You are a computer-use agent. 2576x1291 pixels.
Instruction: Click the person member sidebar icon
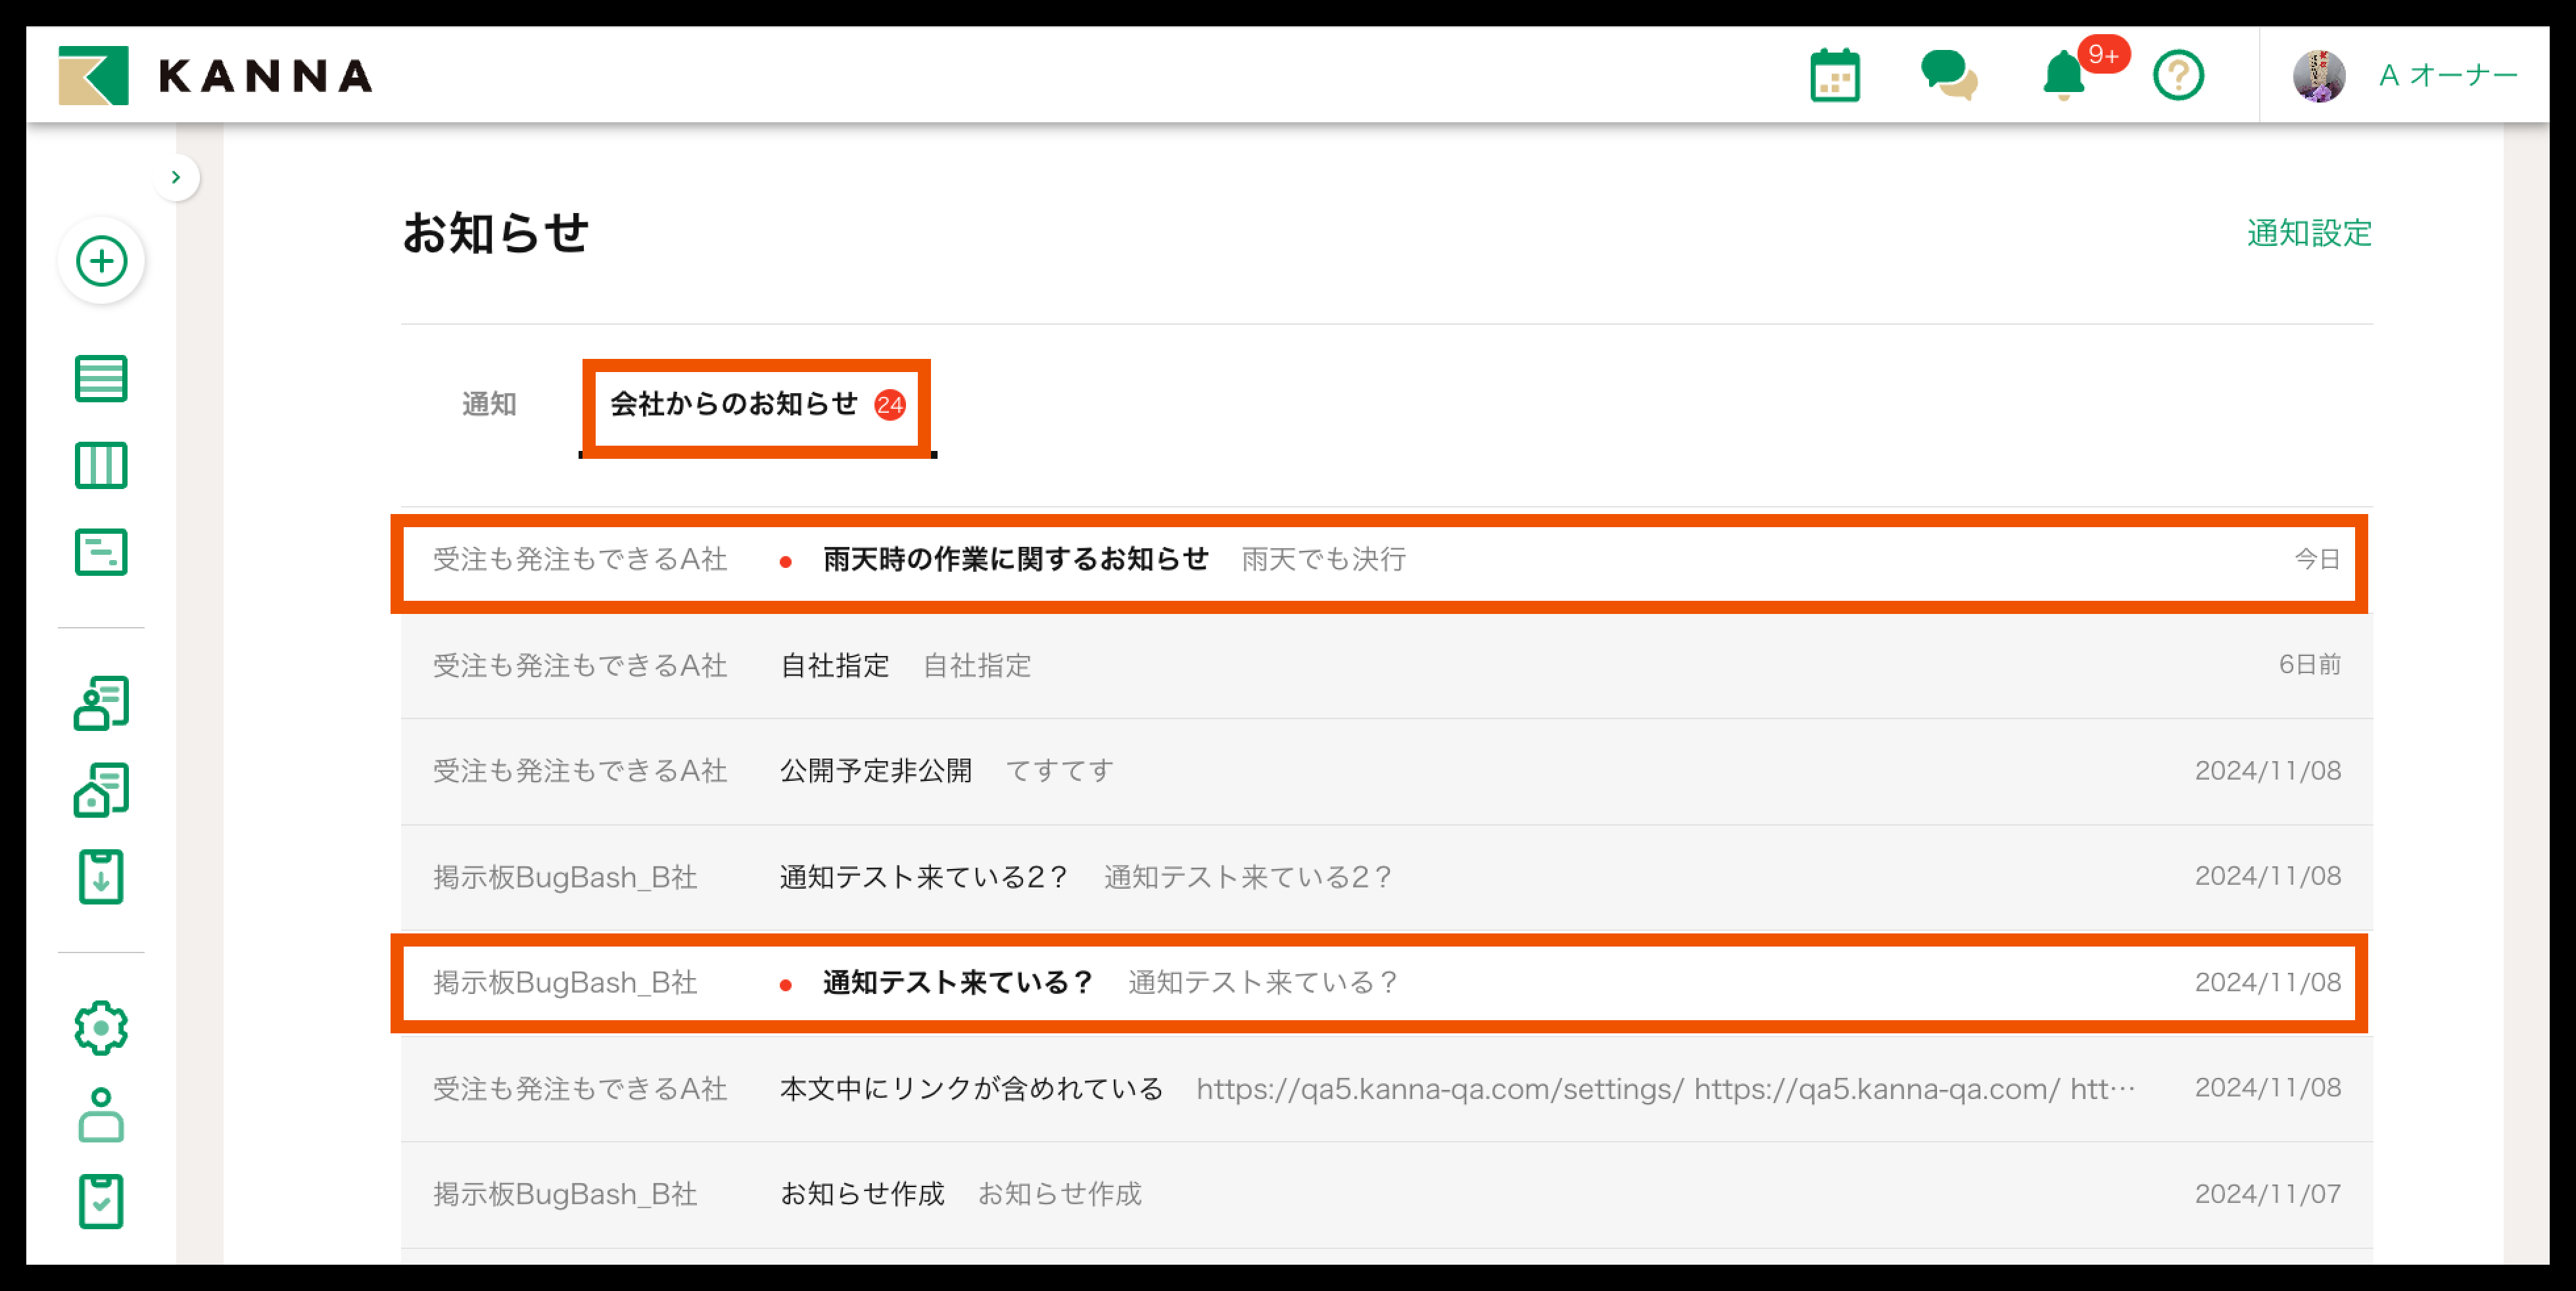101,1114
